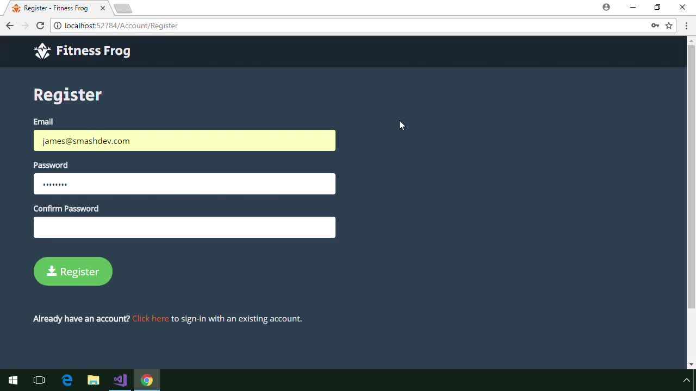Click the download icon inside Register button
Viewport: 696px width, 391px height.
(52, 271)
